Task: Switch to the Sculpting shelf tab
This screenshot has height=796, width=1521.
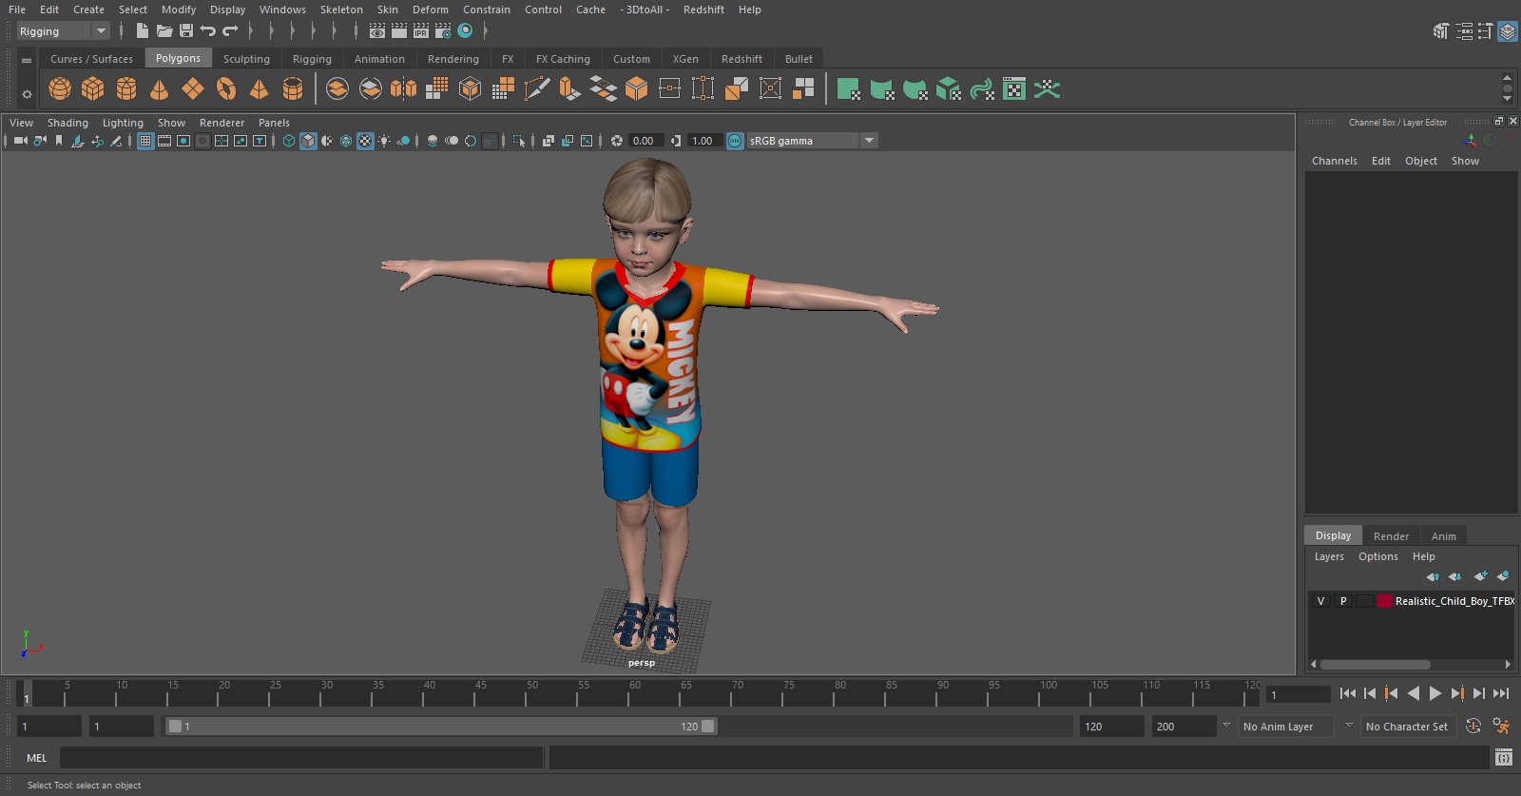Action: (246, 59)
